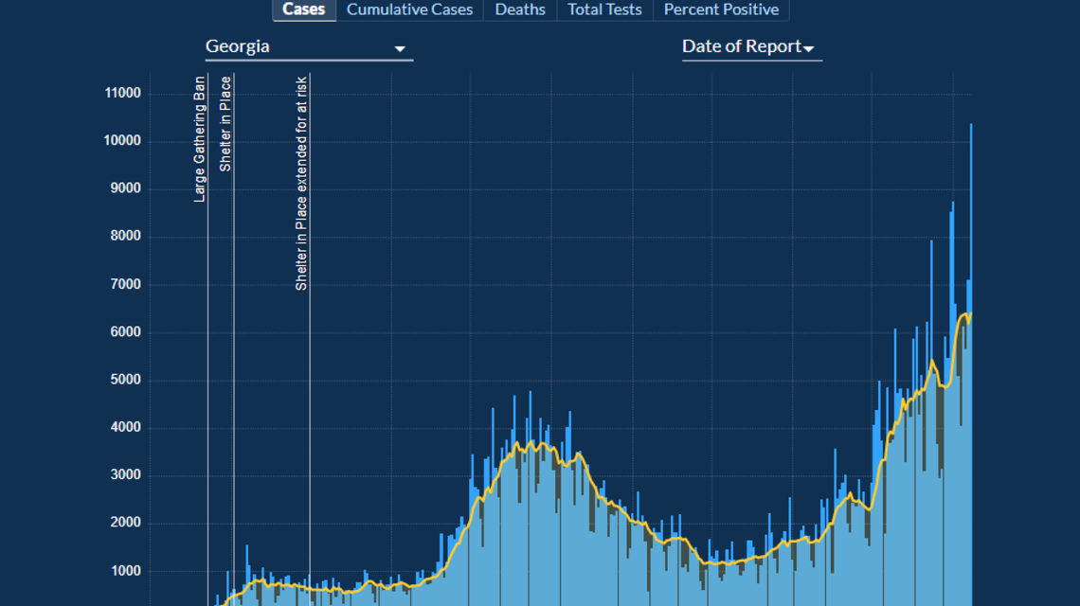Click the 6000 y-axis label
The image size is (1080, 606).
pyautogui.click(x=125, y=331)
